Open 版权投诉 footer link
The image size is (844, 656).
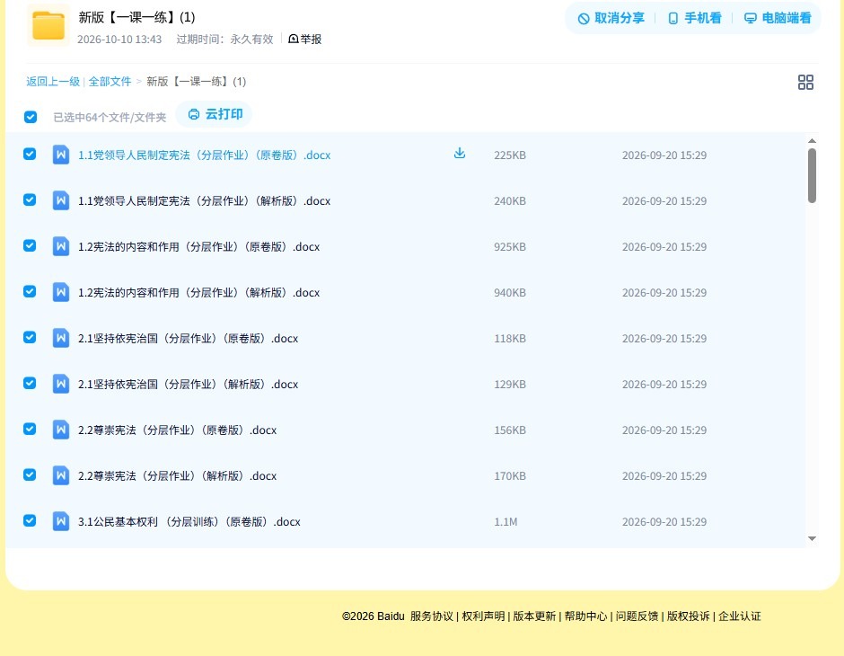pyautogui.click(x=689, y=616)
